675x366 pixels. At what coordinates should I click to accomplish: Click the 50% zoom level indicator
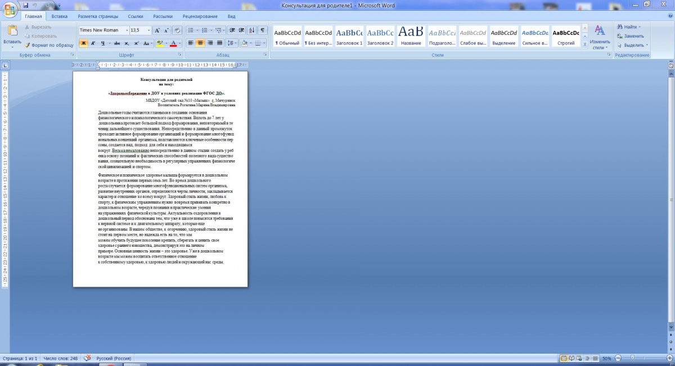pos(607,358)
